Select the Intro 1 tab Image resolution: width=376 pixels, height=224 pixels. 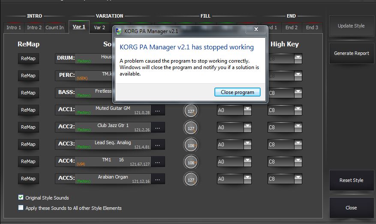pyautogui.click(x=14, y=27)
